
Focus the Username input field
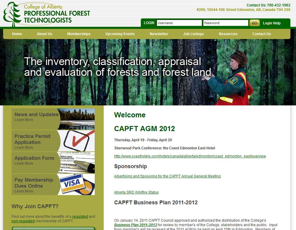pos(179,23)
